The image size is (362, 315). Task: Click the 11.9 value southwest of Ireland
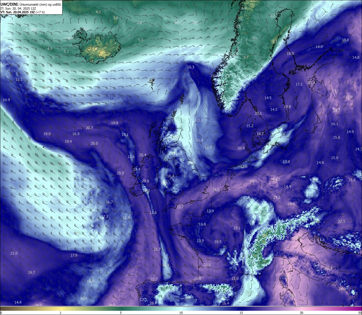point(126,218)
